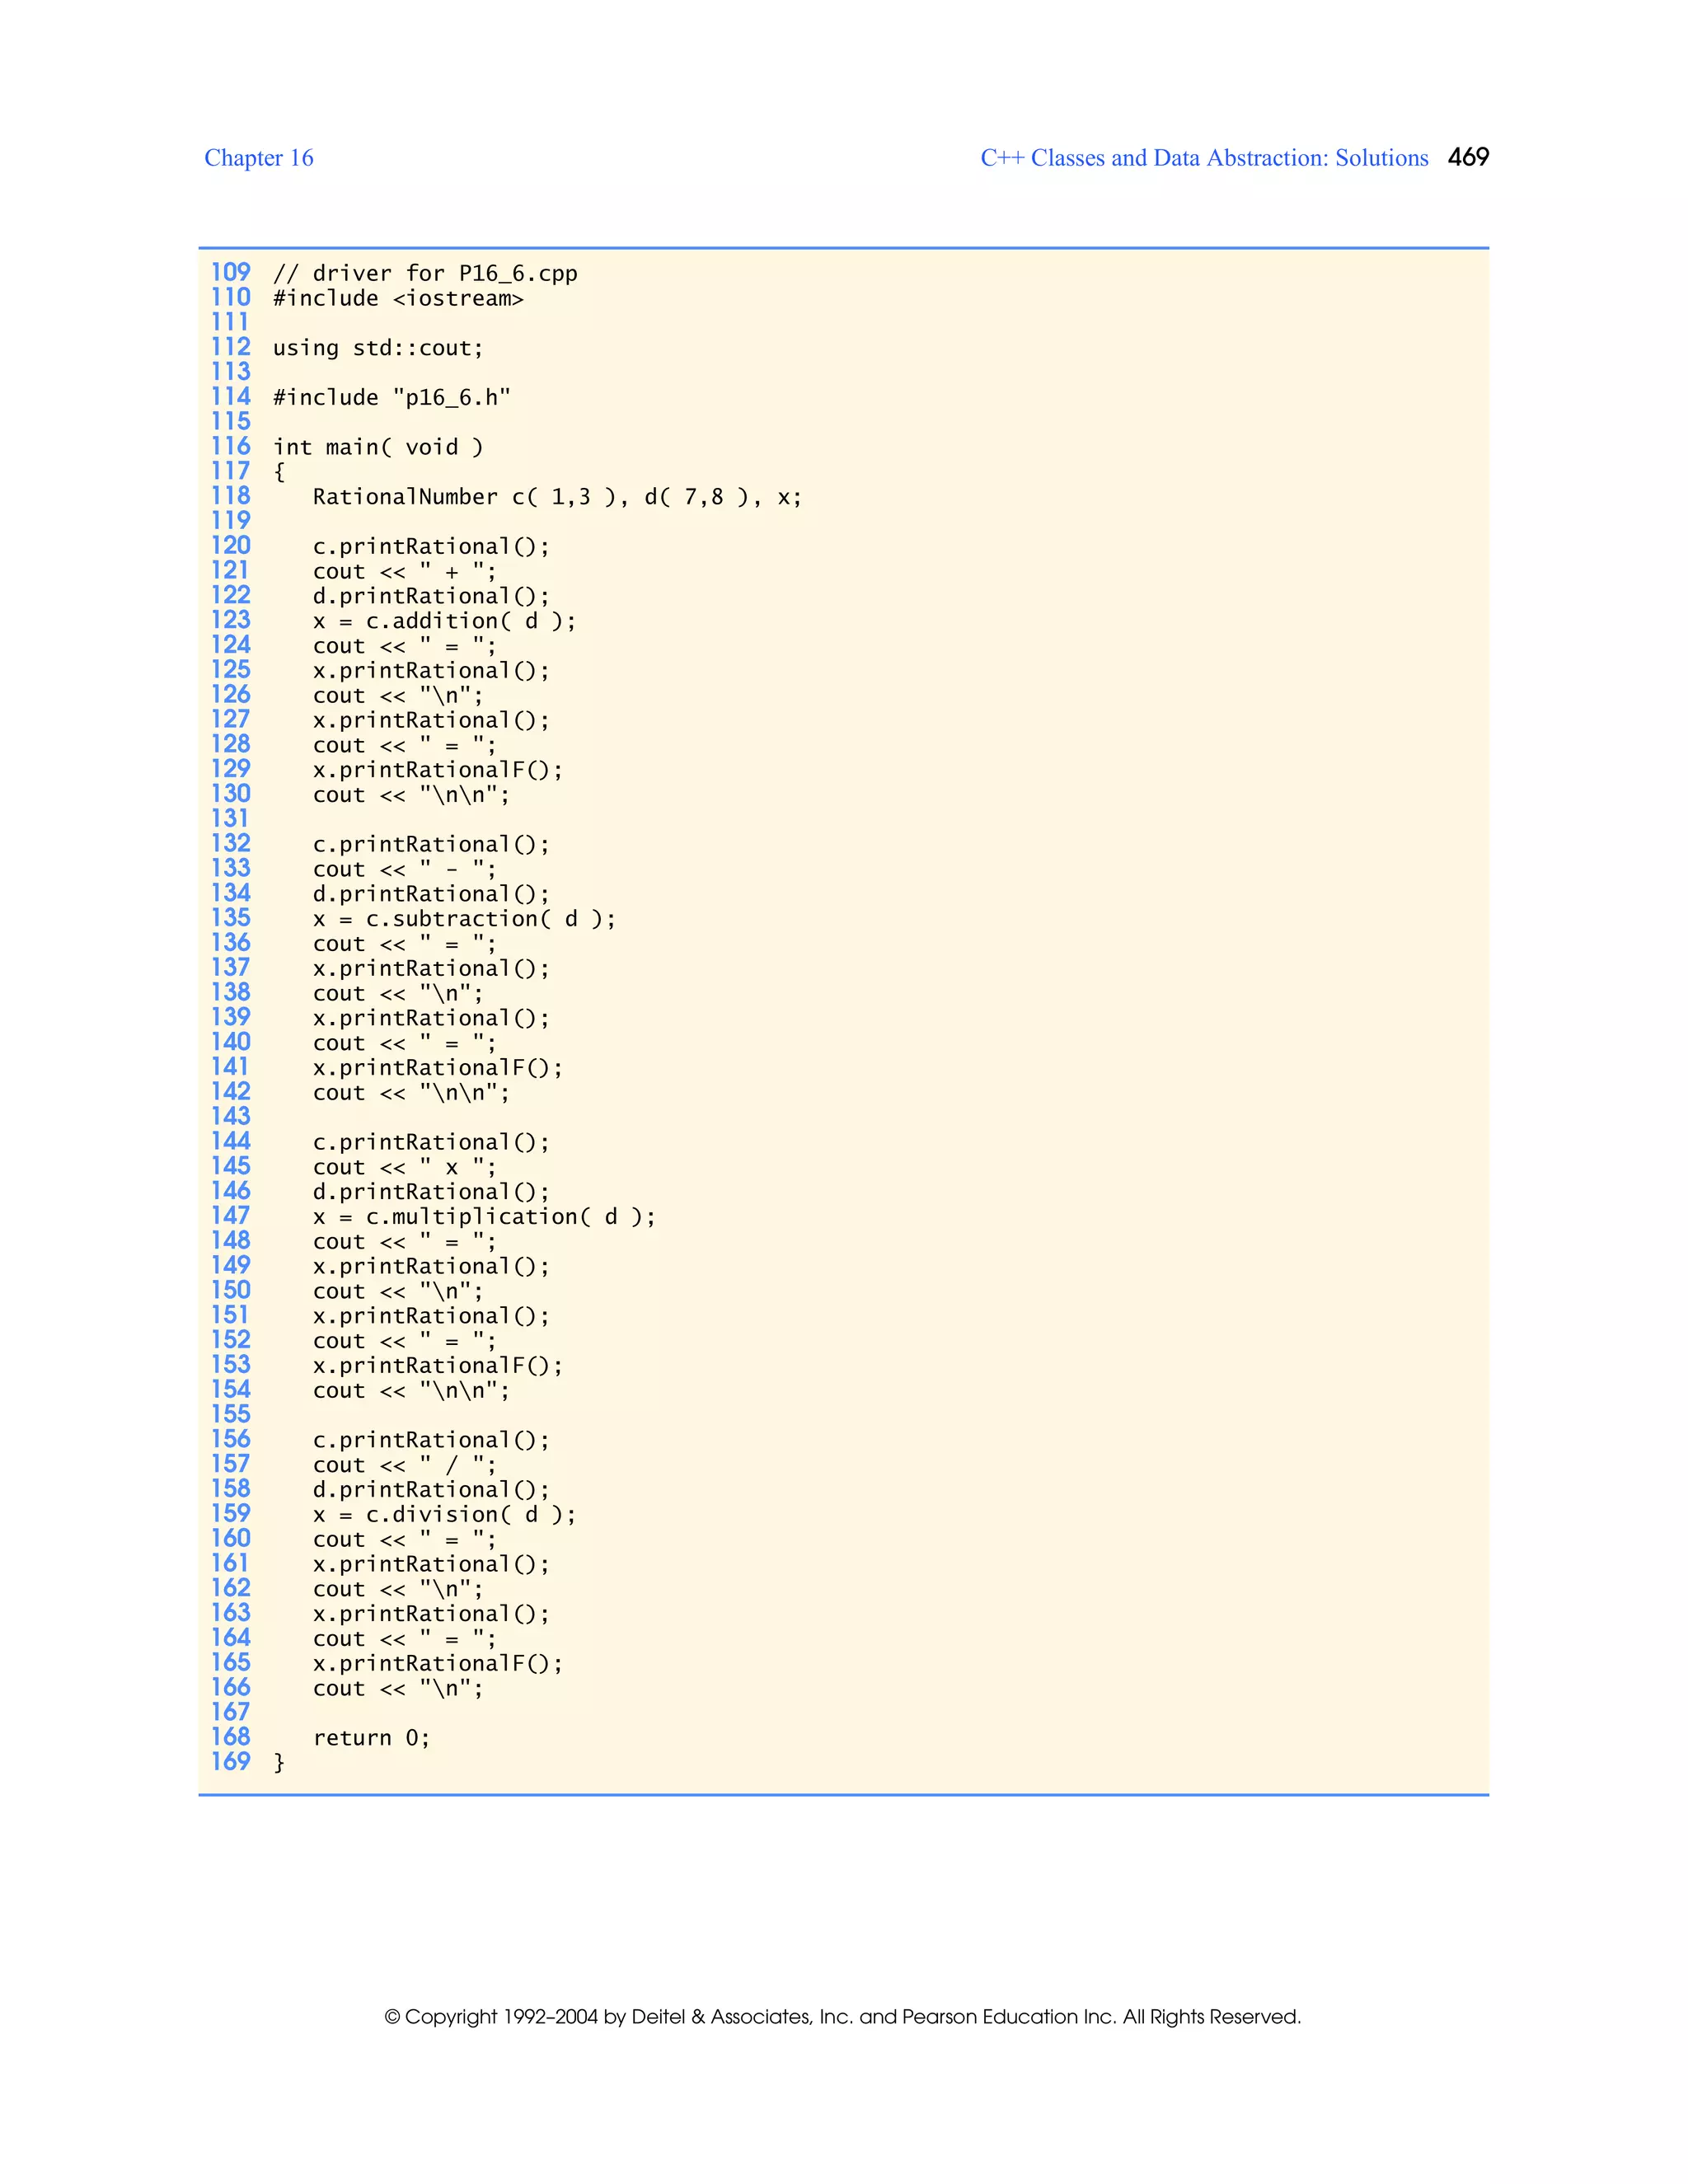The image size is (1688, 2184).
Task: Click the '#include <iostream>' line
Action: pos(398,299)
